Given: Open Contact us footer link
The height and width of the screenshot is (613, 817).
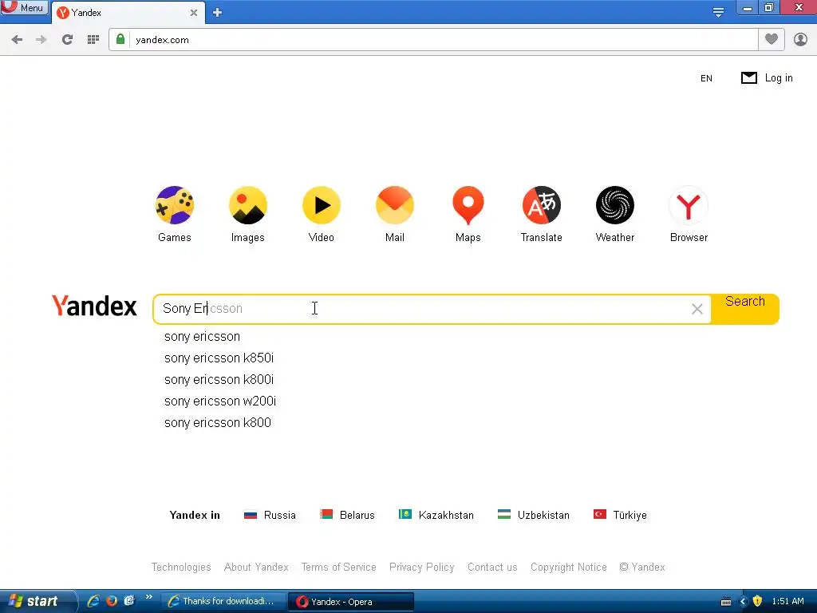Looking at the screenshot, I should (x=492, y=568).
